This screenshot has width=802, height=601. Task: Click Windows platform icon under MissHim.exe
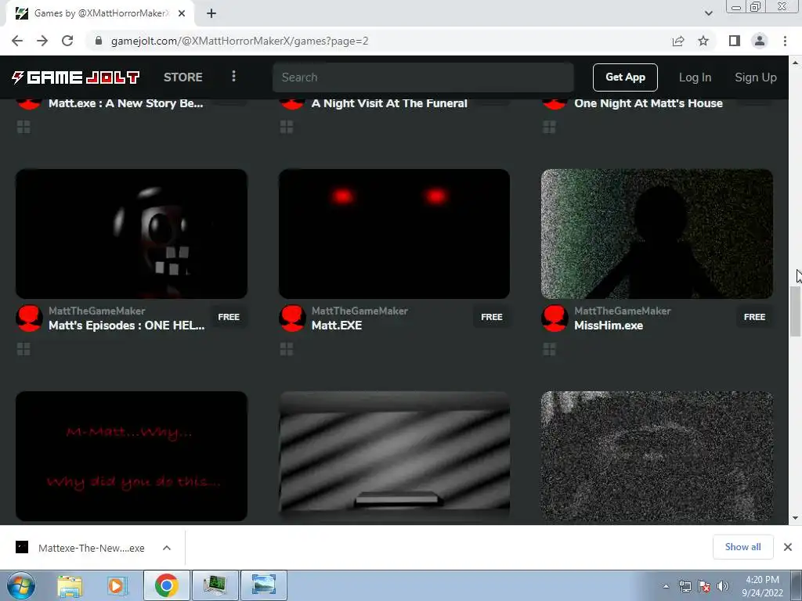(x=549, y=349)
